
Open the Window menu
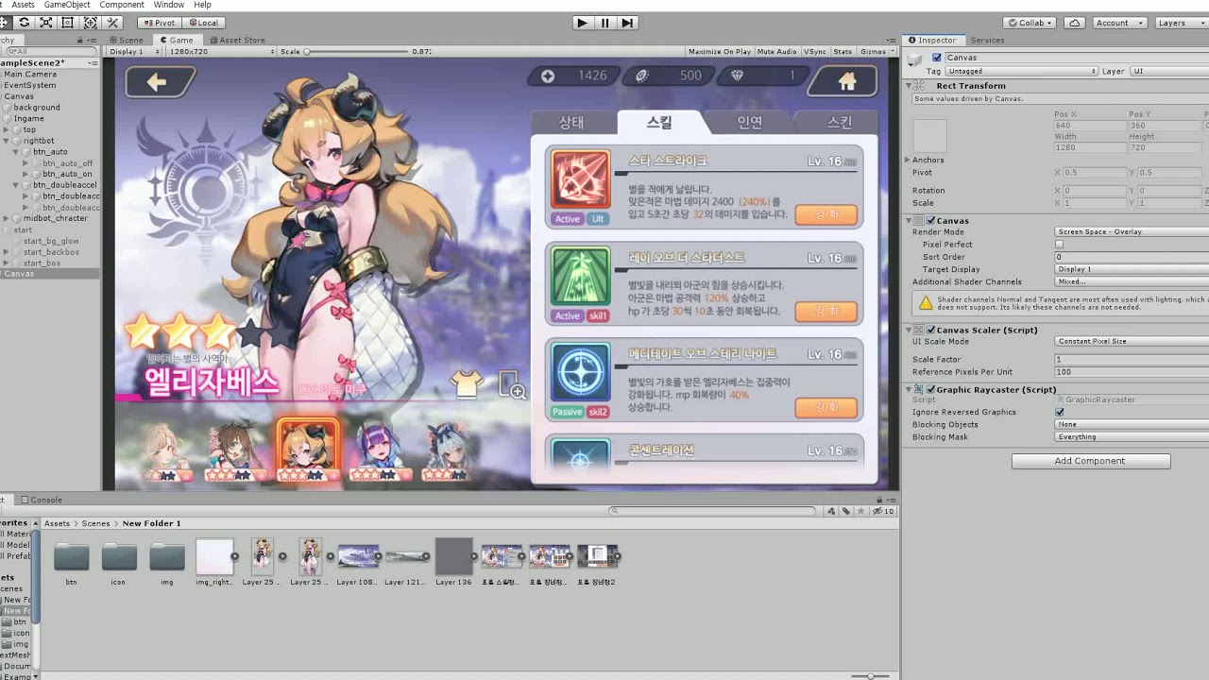tap(169, 5)
